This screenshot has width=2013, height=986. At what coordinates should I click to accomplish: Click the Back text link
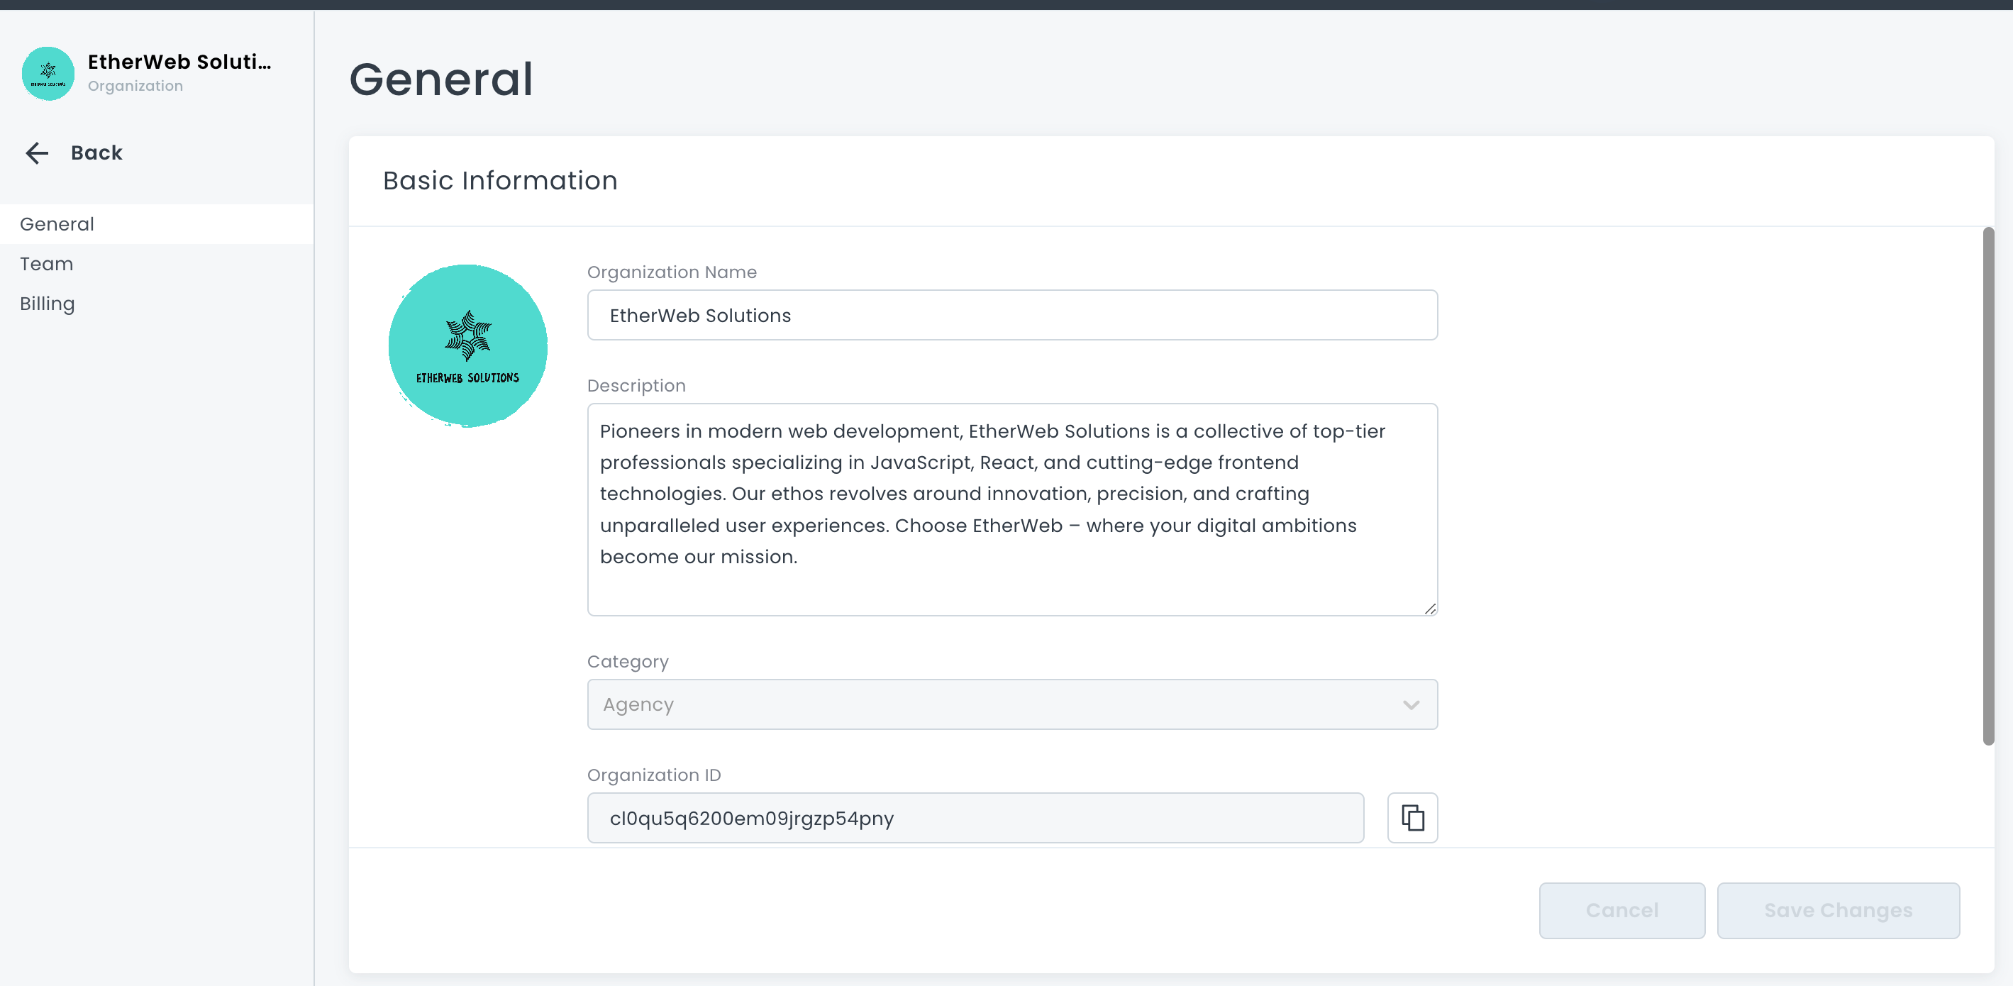pos(96,153)
